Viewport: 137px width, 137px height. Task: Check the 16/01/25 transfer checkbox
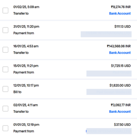coord(5,50)
